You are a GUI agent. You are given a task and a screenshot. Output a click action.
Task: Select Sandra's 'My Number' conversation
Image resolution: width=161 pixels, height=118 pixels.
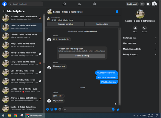(22, 27)
